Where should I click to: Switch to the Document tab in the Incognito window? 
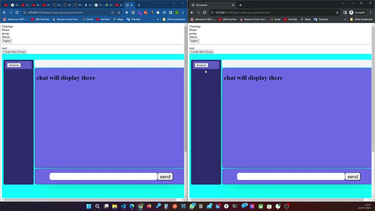tap(212, 5)
